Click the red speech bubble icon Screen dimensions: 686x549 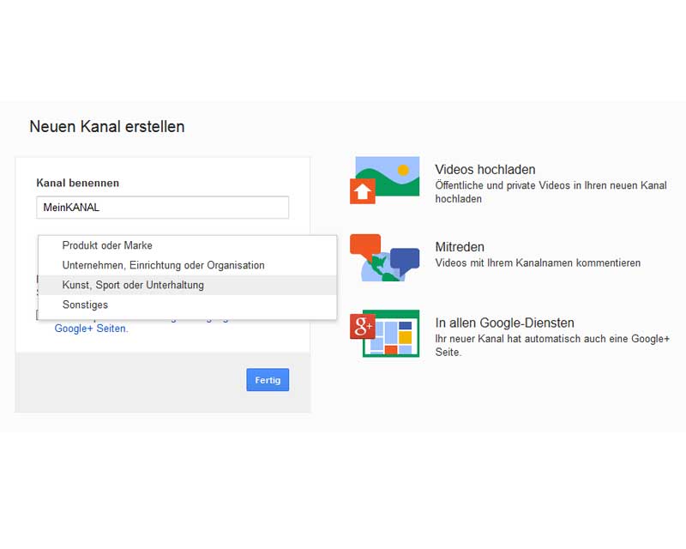(364, 247)
